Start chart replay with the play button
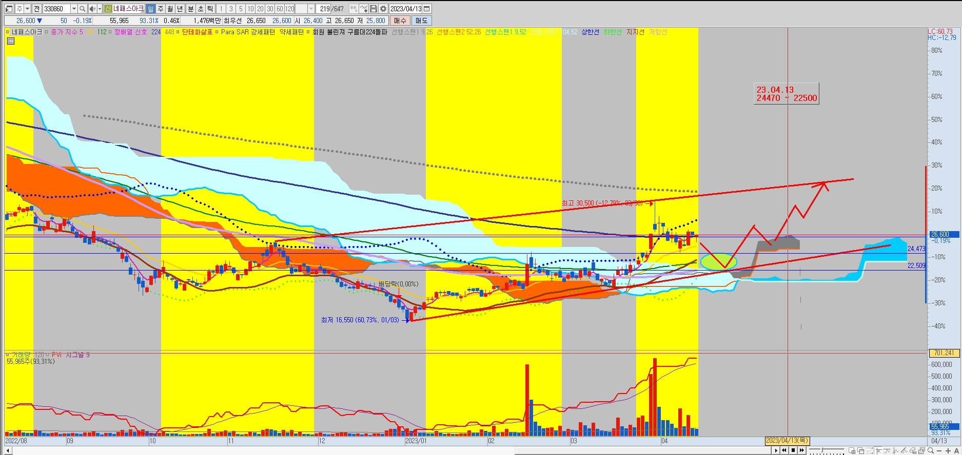Image resolution: width=962 pixels, height=455 pixels. tap(776, 450)
